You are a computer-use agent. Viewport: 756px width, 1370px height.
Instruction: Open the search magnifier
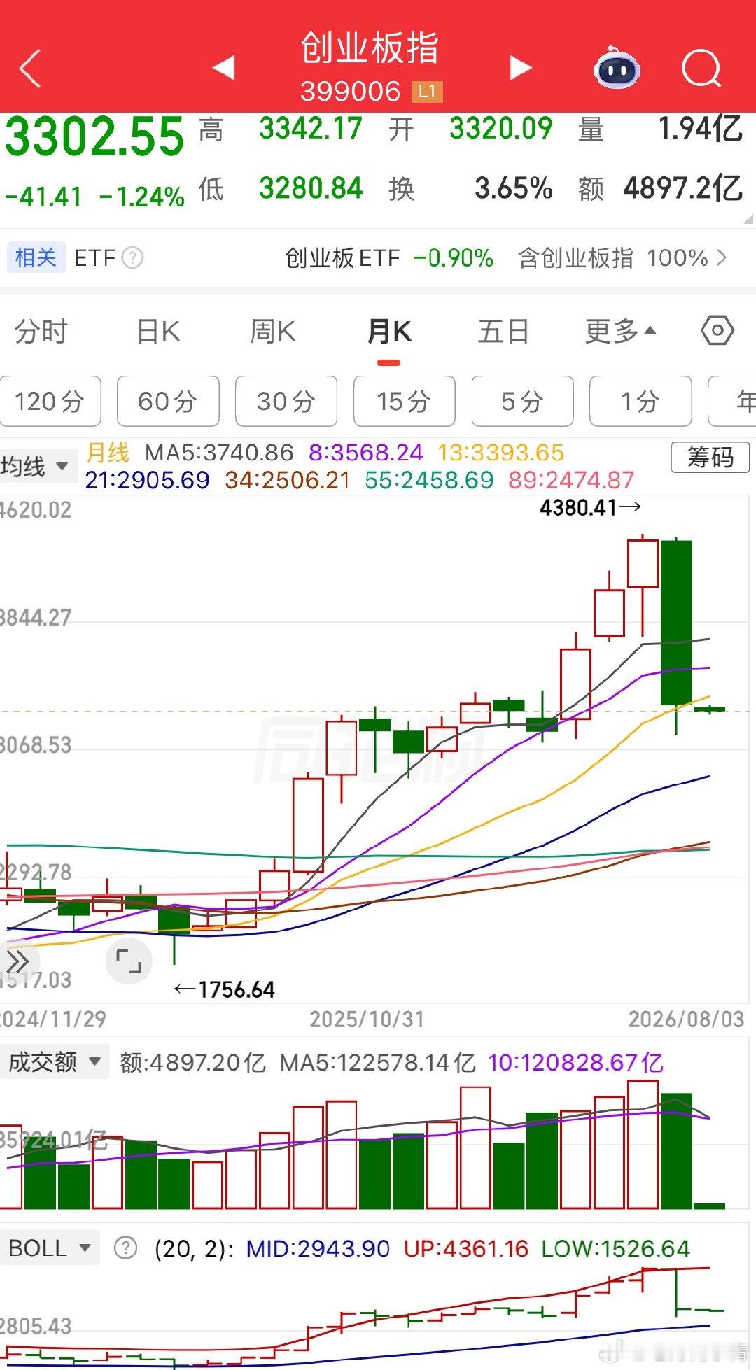(701, 69)
